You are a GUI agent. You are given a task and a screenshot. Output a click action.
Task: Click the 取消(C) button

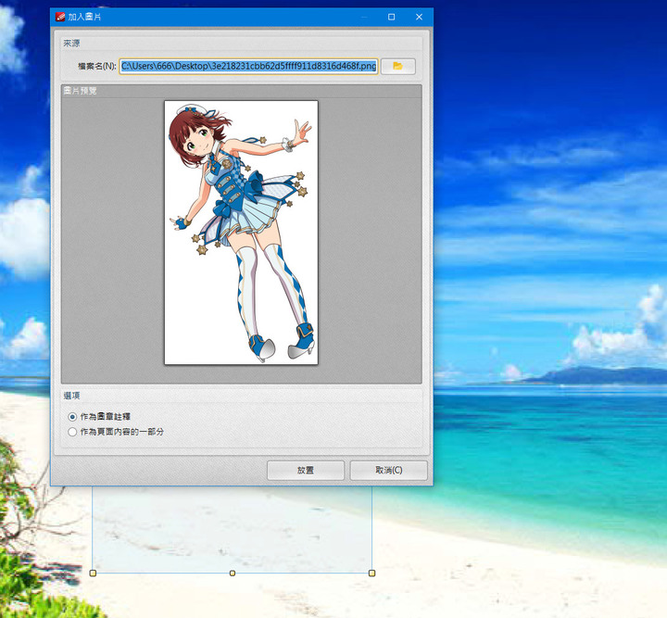pyautogui.click(x=388, y=470)
